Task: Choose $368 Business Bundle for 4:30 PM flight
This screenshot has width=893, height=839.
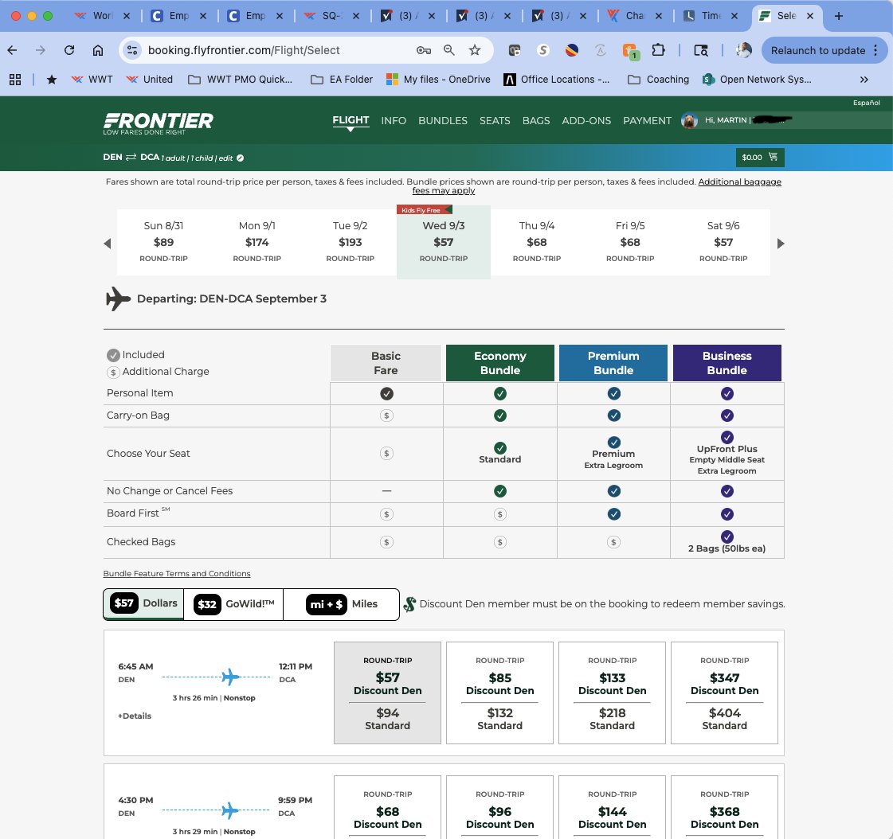Action: (x=724, y=807)
